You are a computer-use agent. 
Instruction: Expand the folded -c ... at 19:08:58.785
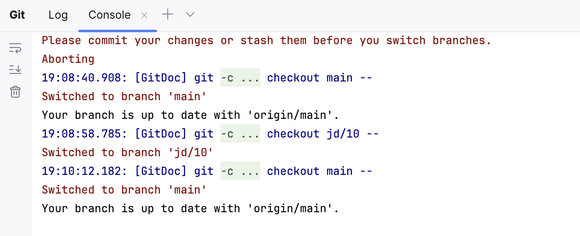tap(240, 134)
